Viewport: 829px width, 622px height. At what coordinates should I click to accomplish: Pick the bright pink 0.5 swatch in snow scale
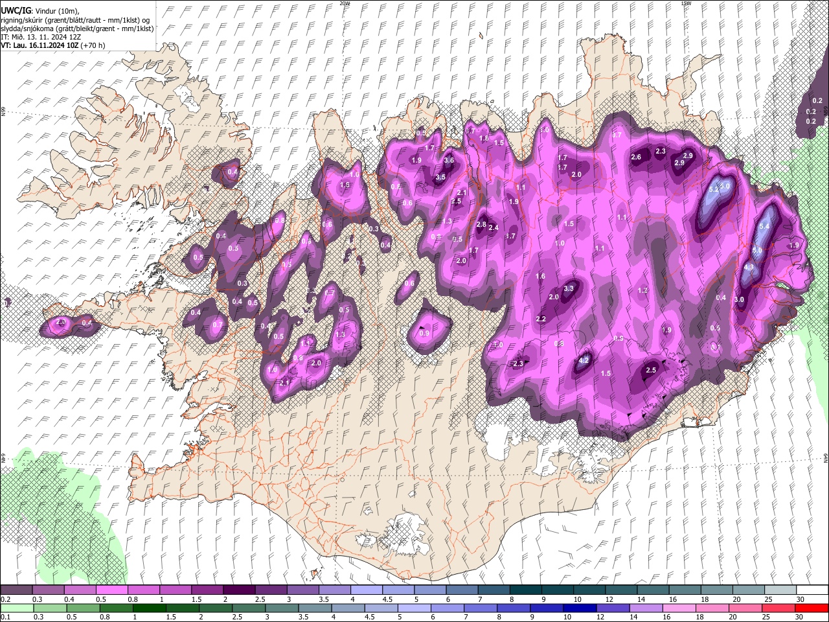click(x=111, y=590)
